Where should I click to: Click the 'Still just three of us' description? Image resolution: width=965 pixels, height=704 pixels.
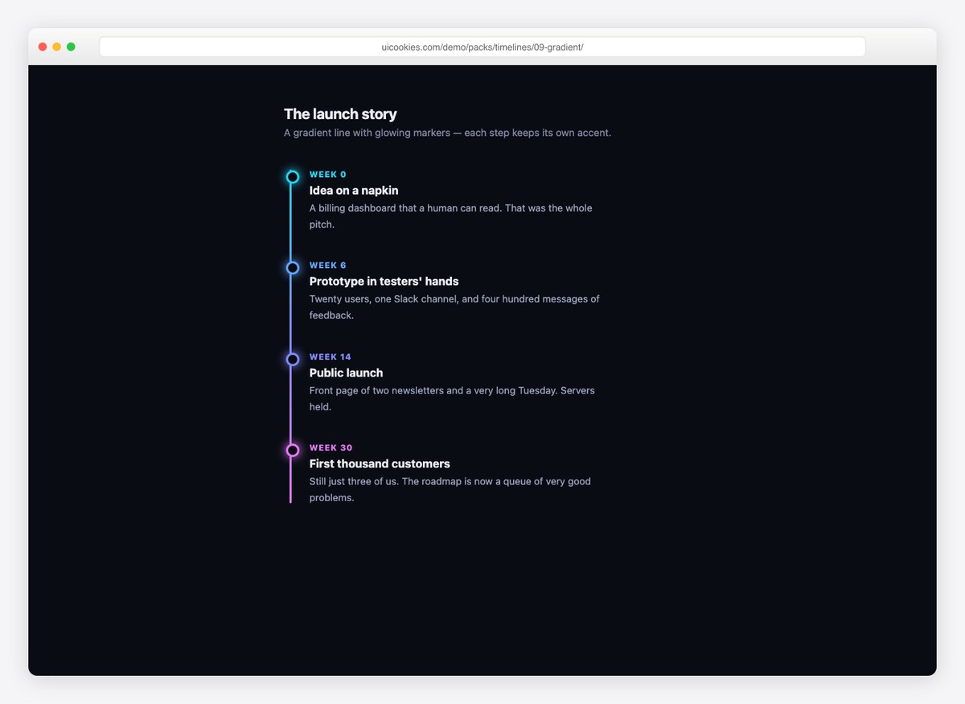pos(450,490)
